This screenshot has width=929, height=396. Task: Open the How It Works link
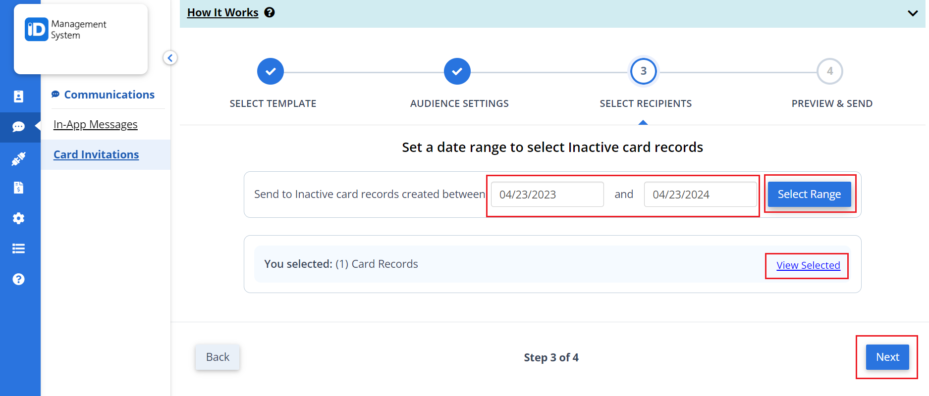pos(222,12)
